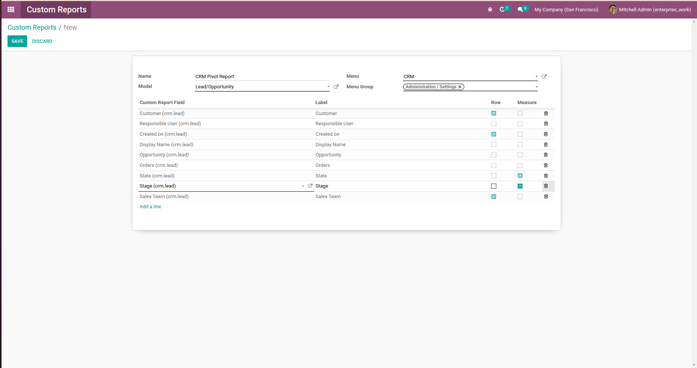The height and width of the screenshot is (368, 697).
Task: Check Measure checkbox for Customer
Action: click(520, 113)
